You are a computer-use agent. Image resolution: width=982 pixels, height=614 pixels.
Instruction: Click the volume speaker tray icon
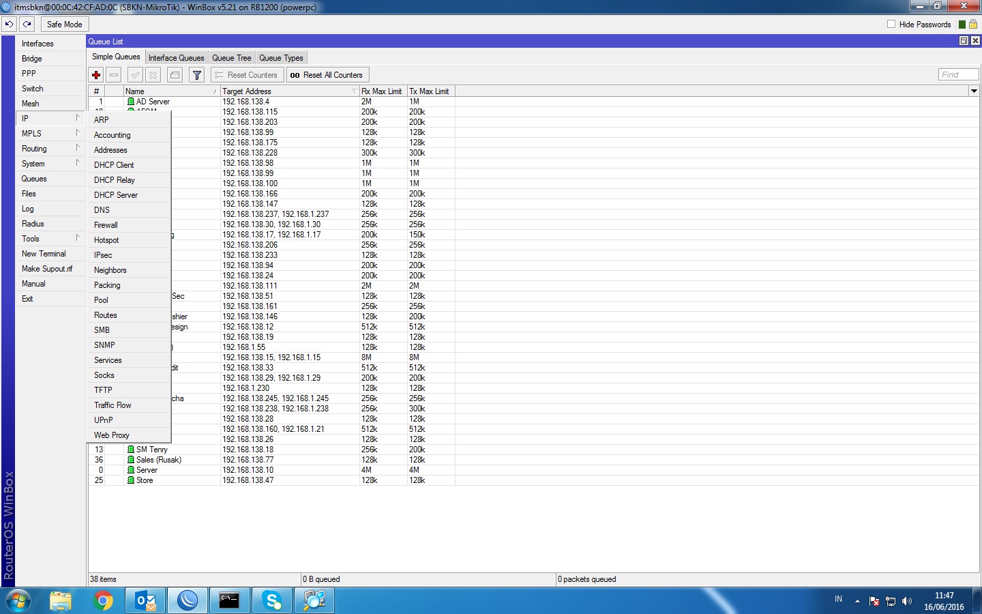click(x=907, y=601)
